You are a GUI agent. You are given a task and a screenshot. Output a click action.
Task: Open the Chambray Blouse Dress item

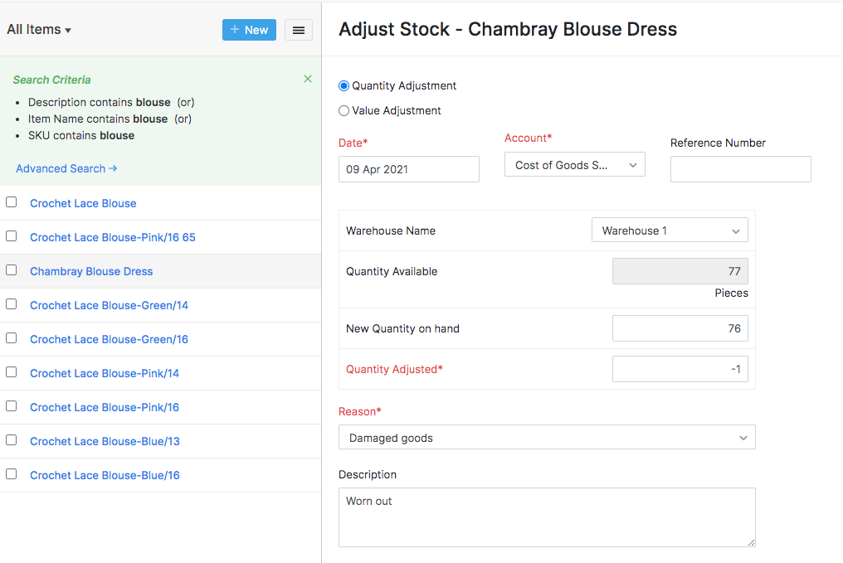91,271
